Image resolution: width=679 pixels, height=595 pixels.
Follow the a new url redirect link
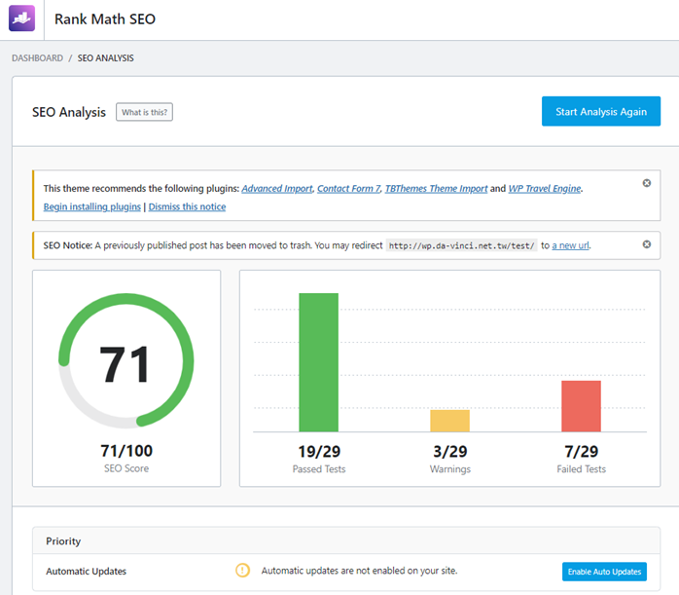pyautogui.click(x=570, y=245)
